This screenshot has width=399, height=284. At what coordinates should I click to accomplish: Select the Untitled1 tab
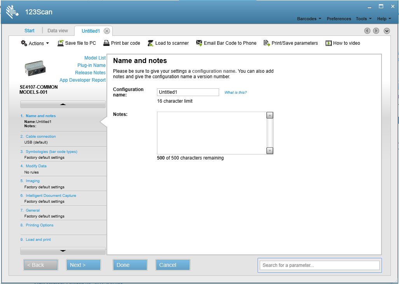click(x=91, y=31)
